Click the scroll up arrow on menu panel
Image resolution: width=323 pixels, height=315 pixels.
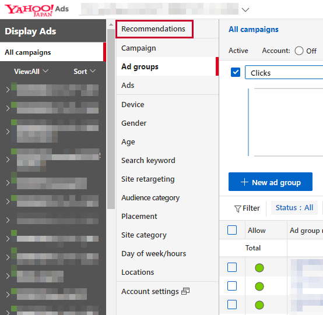[111, 24]
